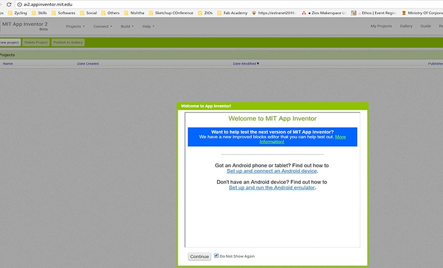Click the Published column header
This screenshot has height=268, width=443.
(435, 64)
